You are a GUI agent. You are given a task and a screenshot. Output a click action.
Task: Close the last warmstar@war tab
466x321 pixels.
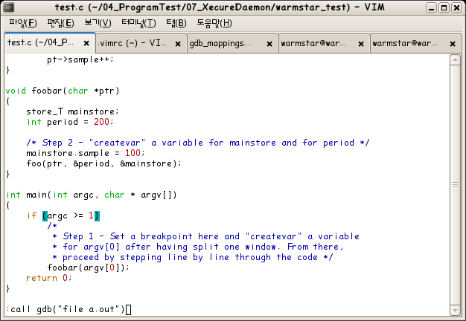[x=453, y=44]
